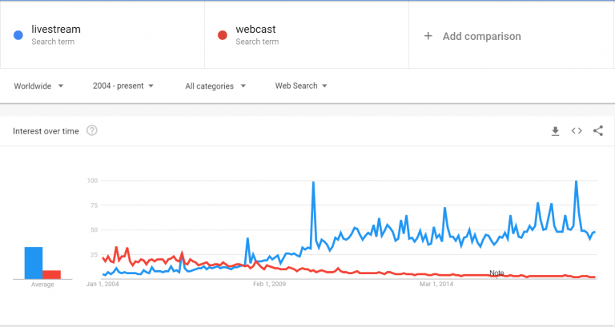Click the red dot beside webcast
Image resolution: width=615 pixels, height=327 pixels.
click(x=223, y=35)
